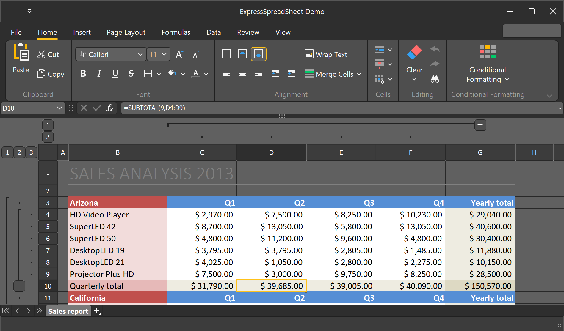Click the Clear button

414,59
